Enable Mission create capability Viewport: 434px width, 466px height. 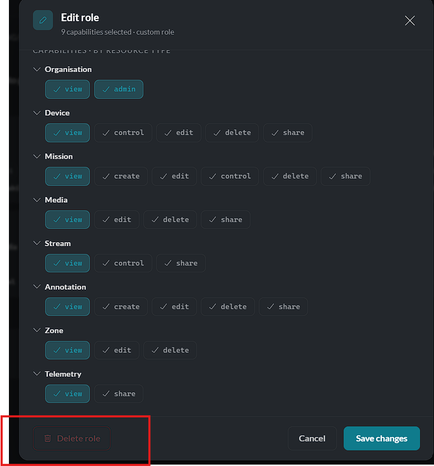pos(121,176)
